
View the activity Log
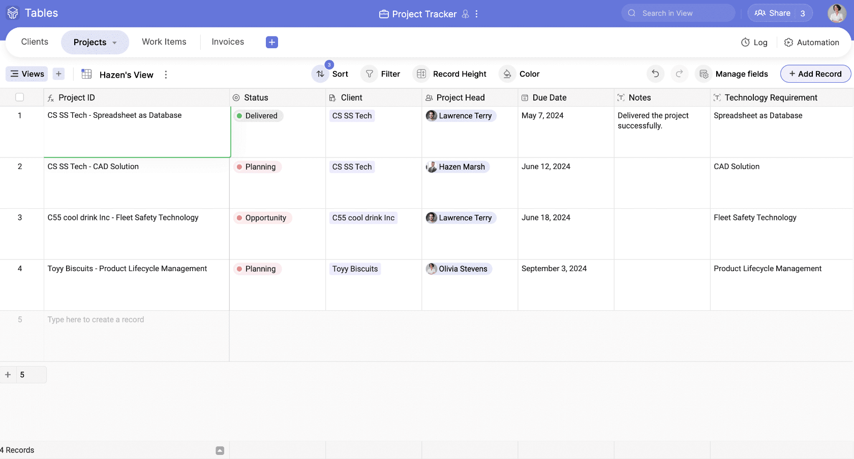point(754,42)
